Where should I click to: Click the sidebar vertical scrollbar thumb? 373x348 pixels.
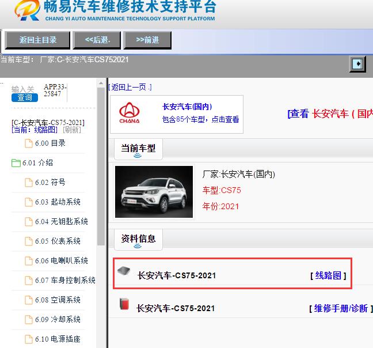101,166
